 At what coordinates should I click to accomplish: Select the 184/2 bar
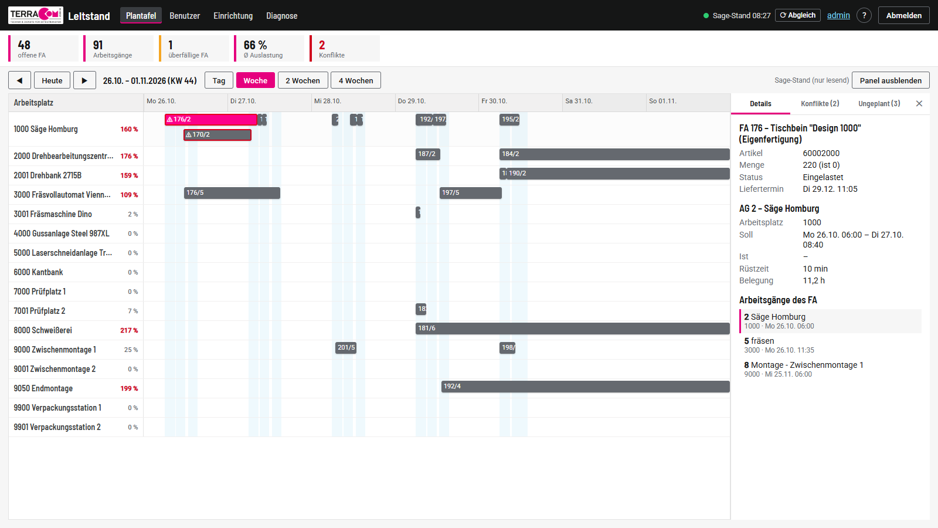point(614,154)
